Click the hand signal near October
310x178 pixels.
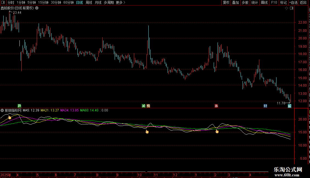pyautogui.click(x=147, y=132)
